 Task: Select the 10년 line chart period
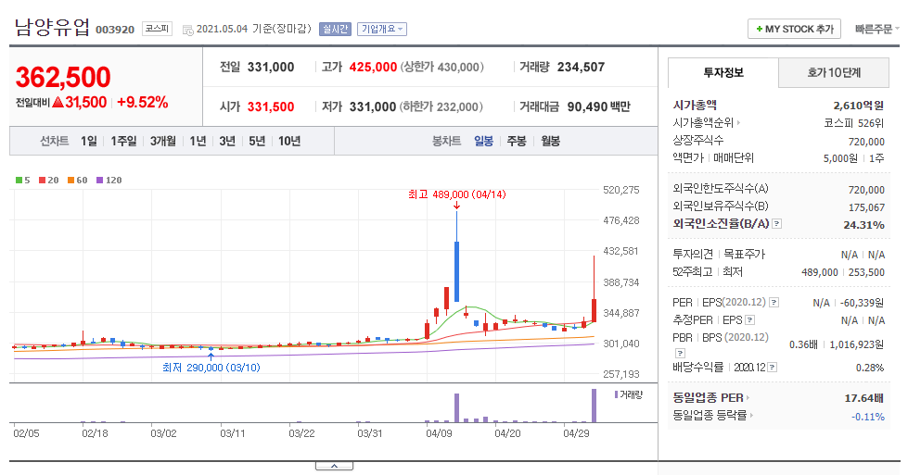[x=289, y=141]
